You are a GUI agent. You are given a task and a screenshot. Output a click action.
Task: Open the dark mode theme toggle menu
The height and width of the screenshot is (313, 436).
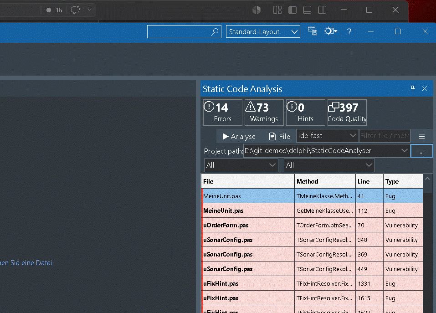[331, 31]
